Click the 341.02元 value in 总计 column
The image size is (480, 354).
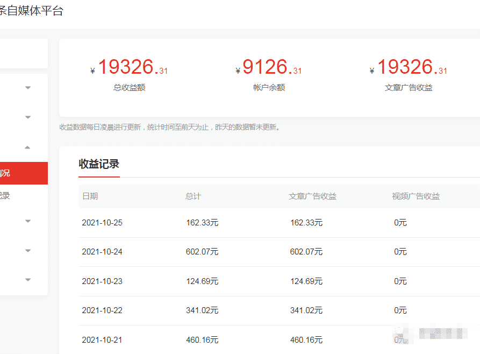tap(202, 310)
